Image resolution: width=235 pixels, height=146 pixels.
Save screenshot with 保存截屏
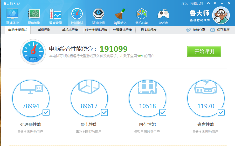tap(220, 30)
